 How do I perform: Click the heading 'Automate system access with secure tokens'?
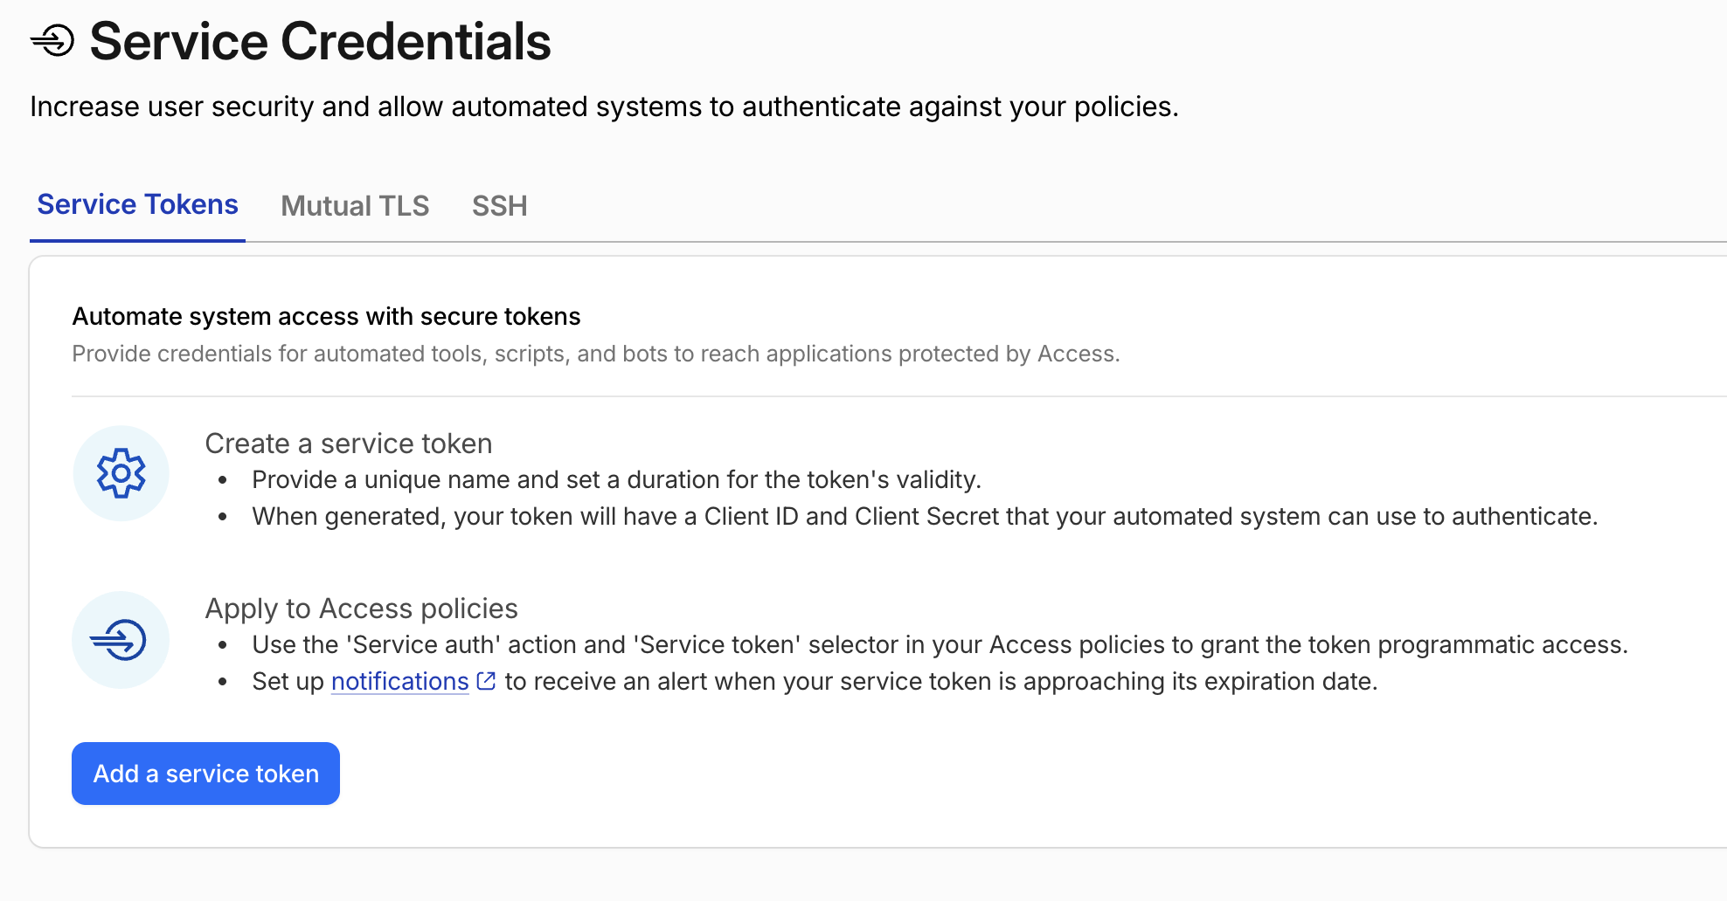(x=326, y=316)
